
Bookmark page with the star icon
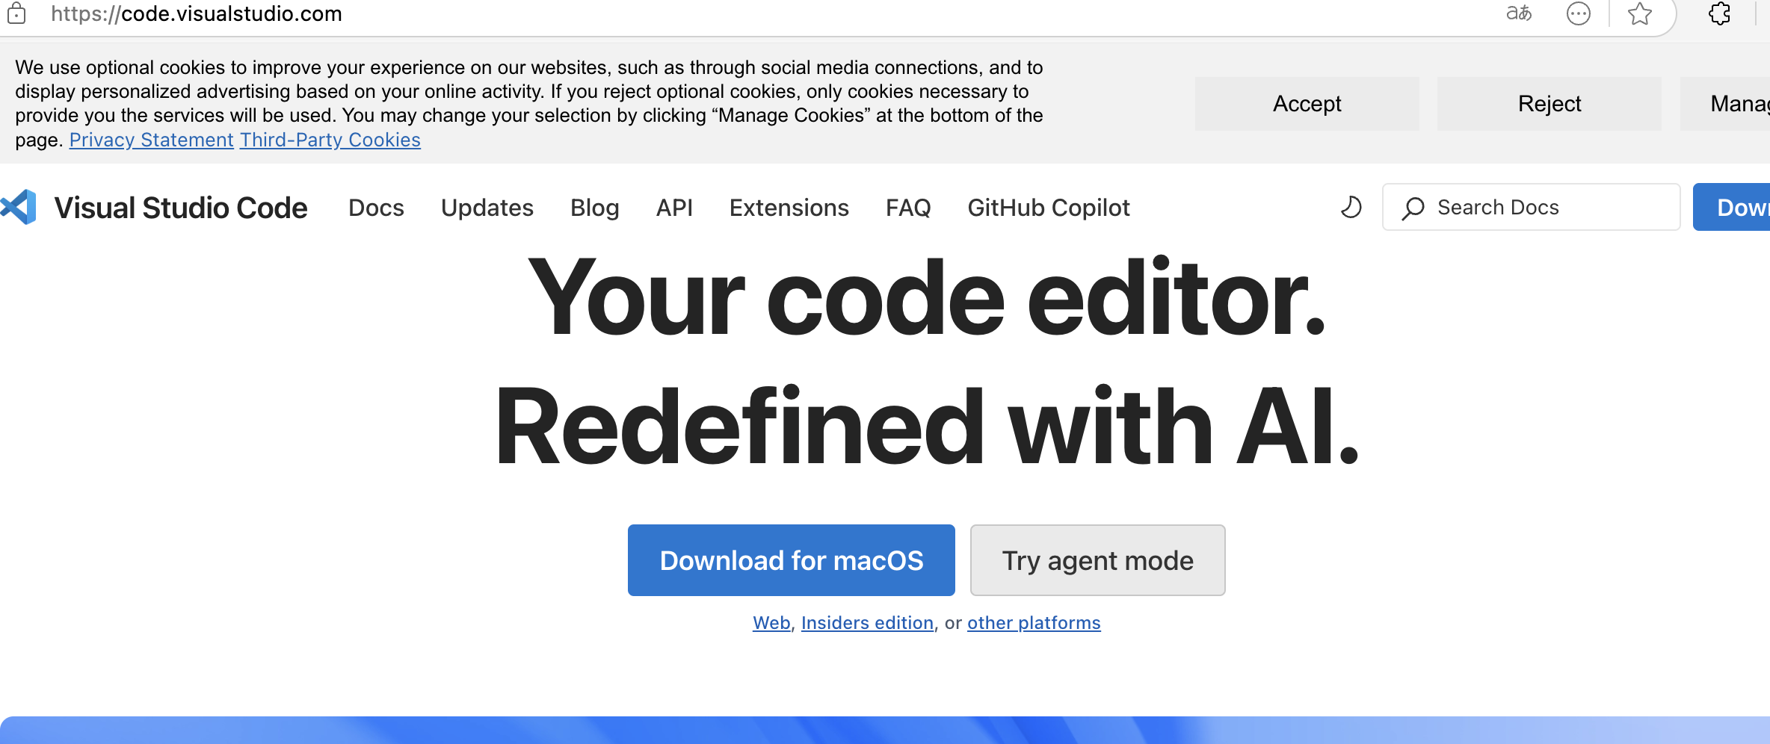1639,13
